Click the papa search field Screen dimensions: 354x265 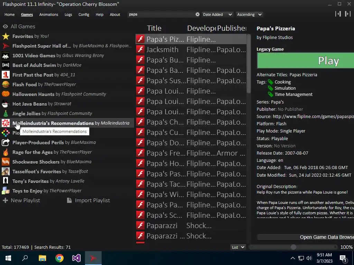click(161, 14)
